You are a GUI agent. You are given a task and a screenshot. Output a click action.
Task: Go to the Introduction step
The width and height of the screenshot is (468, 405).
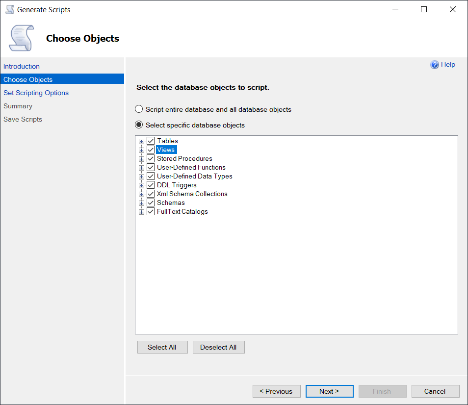pyautogui.click(x=22, y=66)
